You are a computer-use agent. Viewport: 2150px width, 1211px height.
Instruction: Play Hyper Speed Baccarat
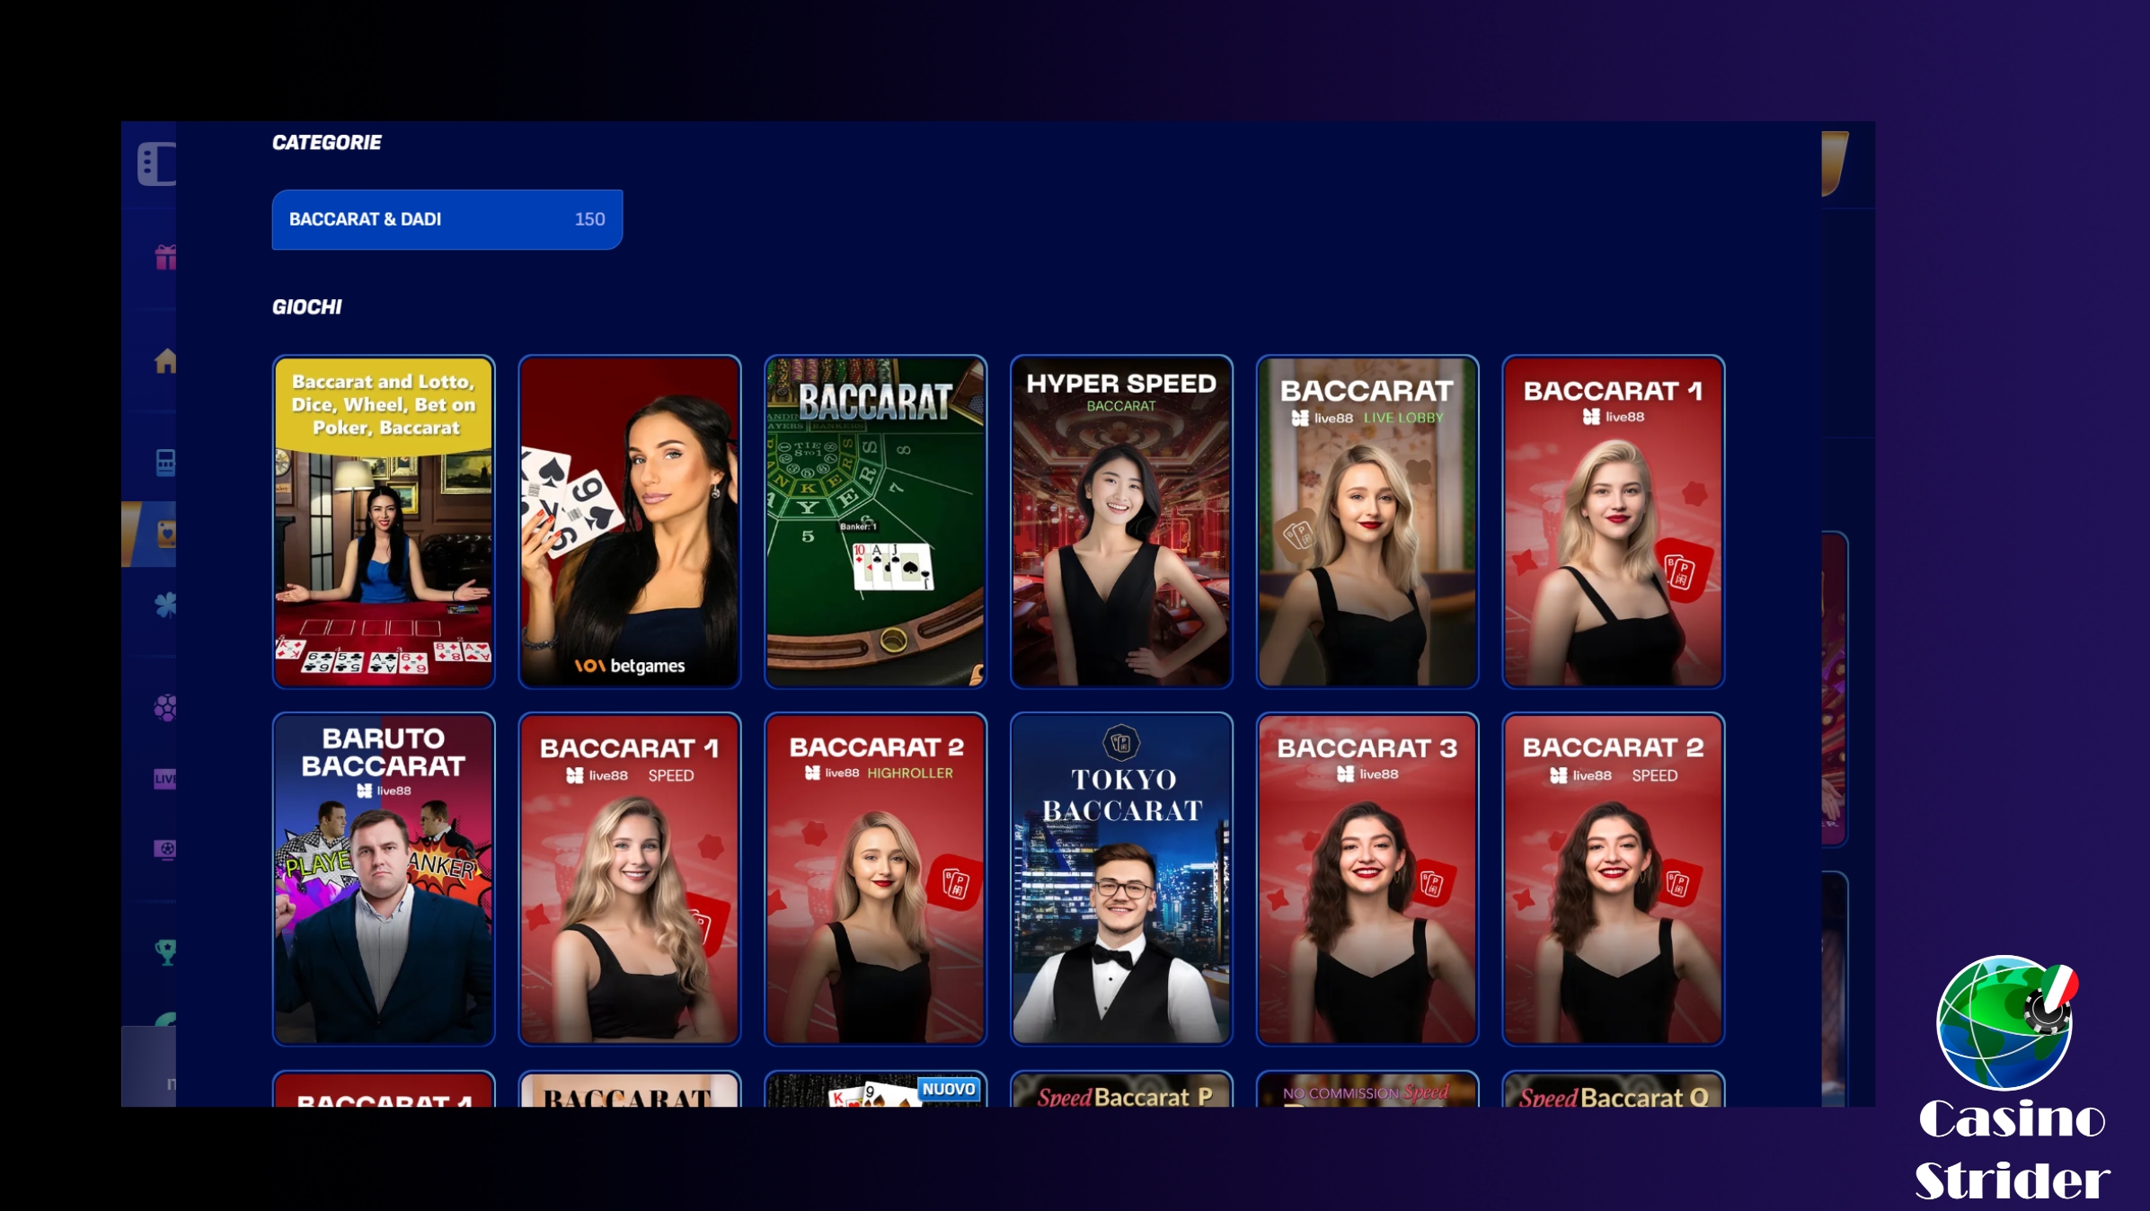point(1121,522)
